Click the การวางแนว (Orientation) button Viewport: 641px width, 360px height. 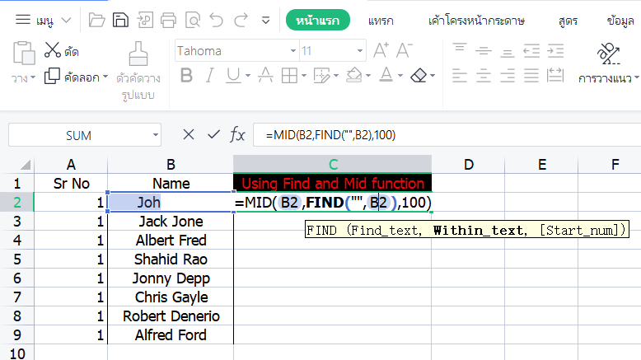[608, 63]
